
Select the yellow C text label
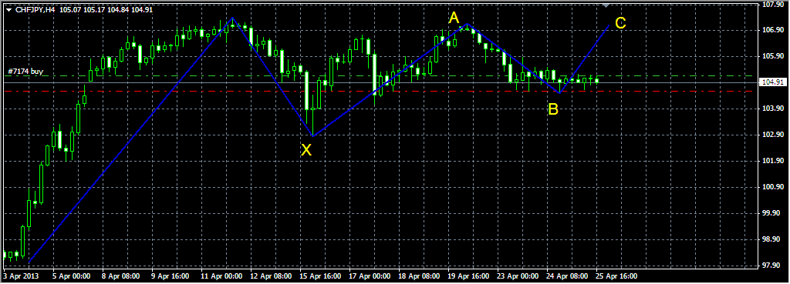tap(620, 23)
